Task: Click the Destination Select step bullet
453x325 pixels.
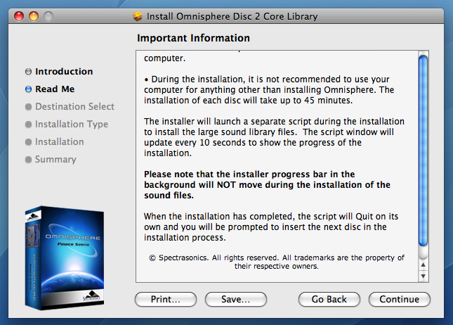Action: point(28,107)
